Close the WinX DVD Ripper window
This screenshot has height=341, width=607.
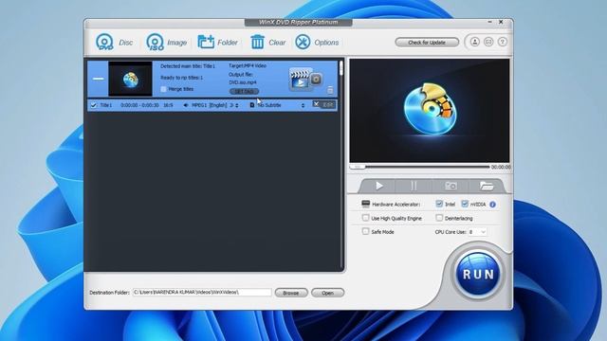(x=501, y=23)
